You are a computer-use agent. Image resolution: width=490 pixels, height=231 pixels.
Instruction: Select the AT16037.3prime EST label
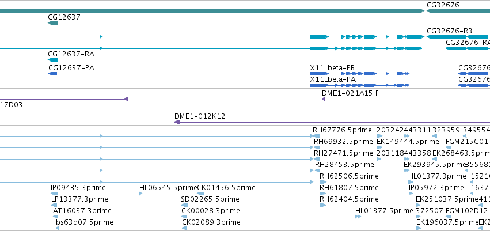pos(82,211)
